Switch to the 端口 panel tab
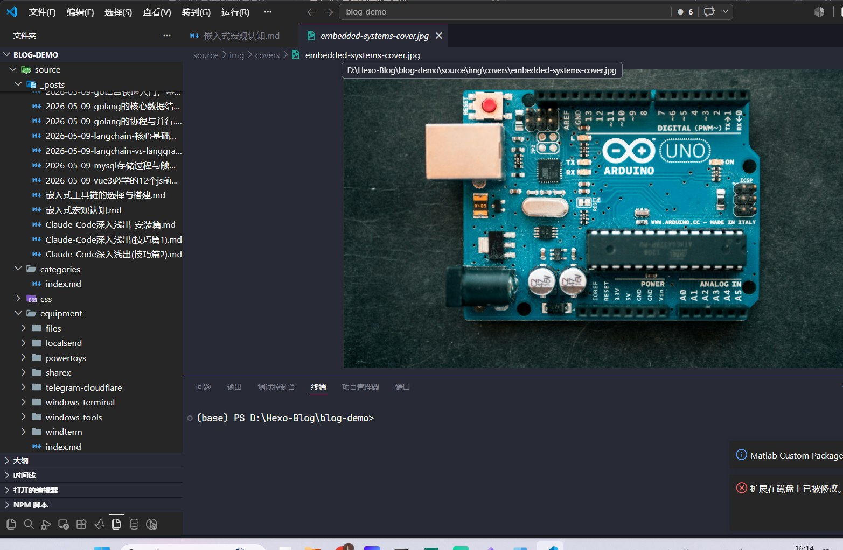Image resolution: width=843 pixels, height=550 pixels. [x=402, y=387]
